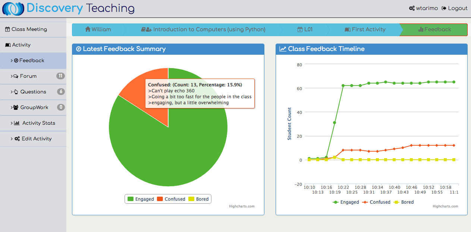Toggle Bored series in timeline legend

pyautogui.click(x=404, y=202)
